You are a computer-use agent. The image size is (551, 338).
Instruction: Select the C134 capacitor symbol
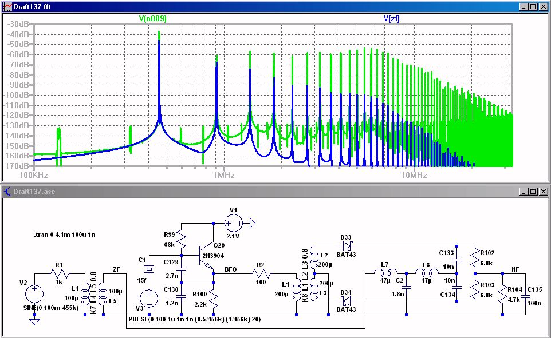456,287
